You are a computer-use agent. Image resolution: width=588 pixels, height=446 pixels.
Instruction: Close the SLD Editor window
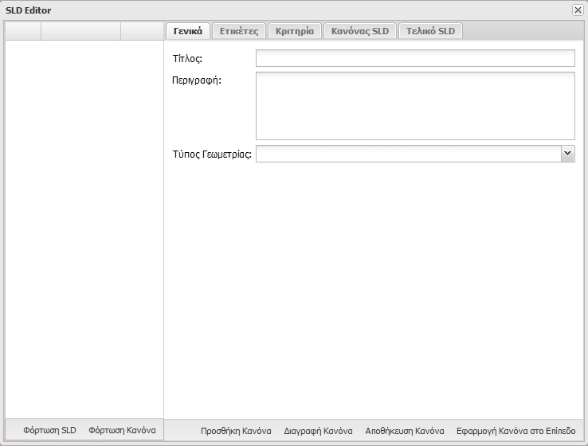pos(577,10)
